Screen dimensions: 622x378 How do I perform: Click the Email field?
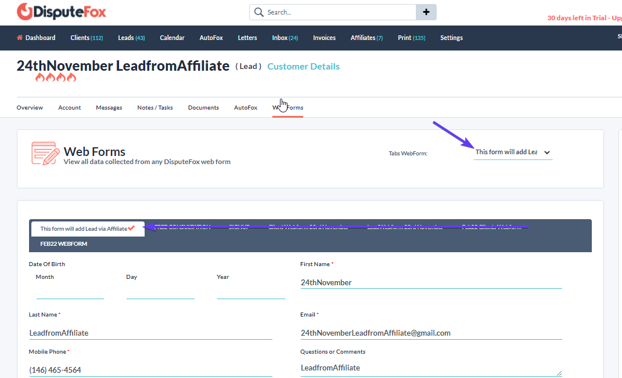coord(431,333)
